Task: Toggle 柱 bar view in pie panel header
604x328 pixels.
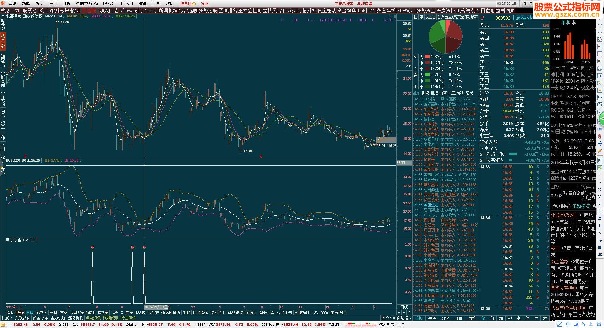Action: click(x=415, y=17)
